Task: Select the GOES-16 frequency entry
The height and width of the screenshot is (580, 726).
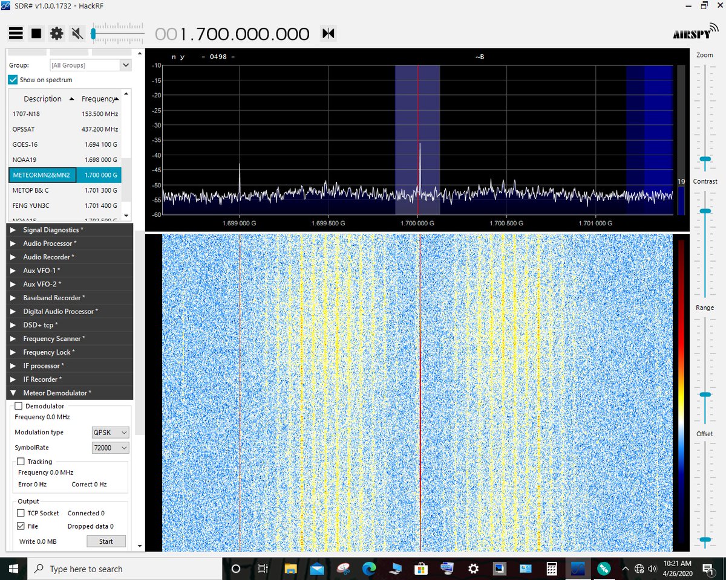Action: [65, 144]
